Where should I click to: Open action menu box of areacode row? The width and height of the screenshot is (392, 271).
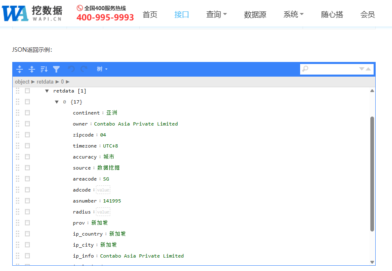tap(27, 178)
